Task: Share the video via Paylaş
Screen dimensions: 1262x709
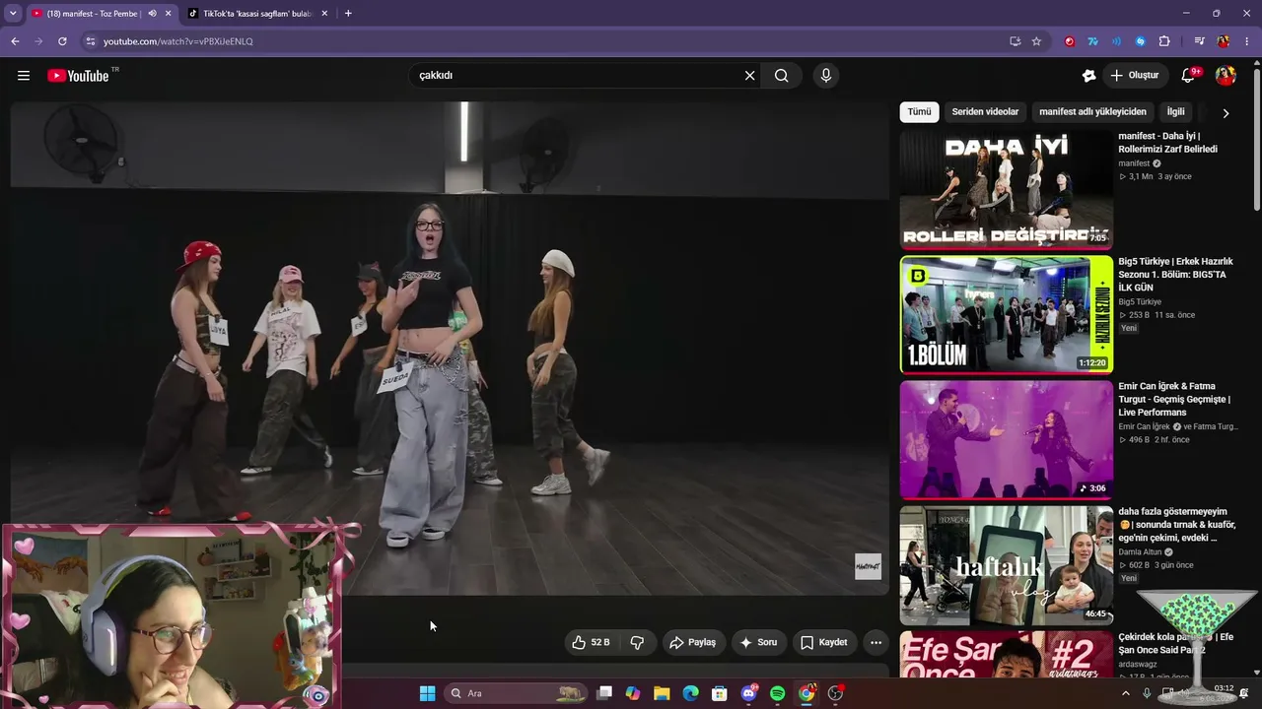Action: [692, 642]
